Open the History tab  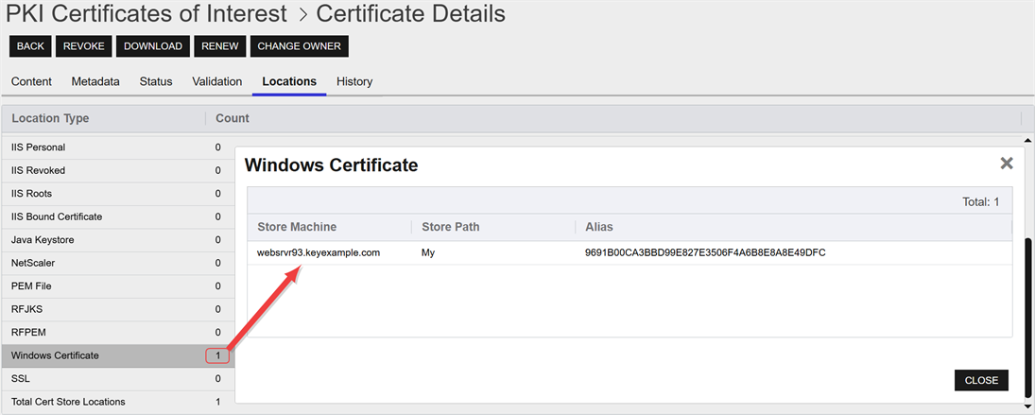tap(354, 81)
